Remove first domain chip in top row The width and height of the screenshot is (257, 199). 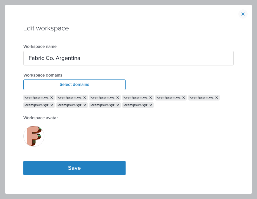[52, 98]
